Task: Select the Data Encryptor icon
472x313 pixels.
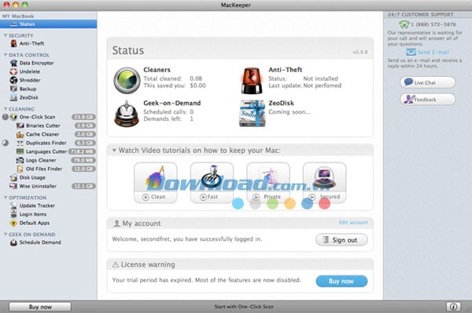Action: [x=13, y=63]
